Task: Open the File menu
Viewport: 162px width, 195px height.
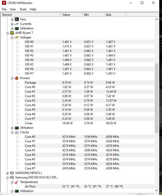Action: [4, 9]
